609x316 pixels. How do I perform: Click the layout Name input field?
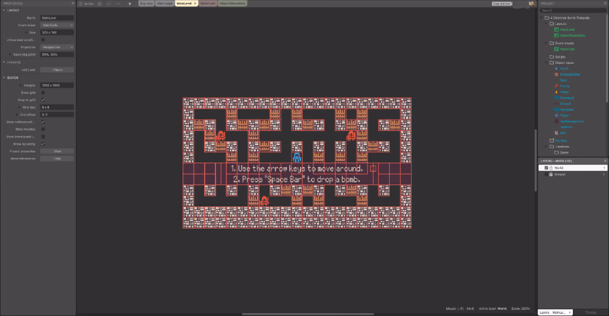click(x=57, y=18)
